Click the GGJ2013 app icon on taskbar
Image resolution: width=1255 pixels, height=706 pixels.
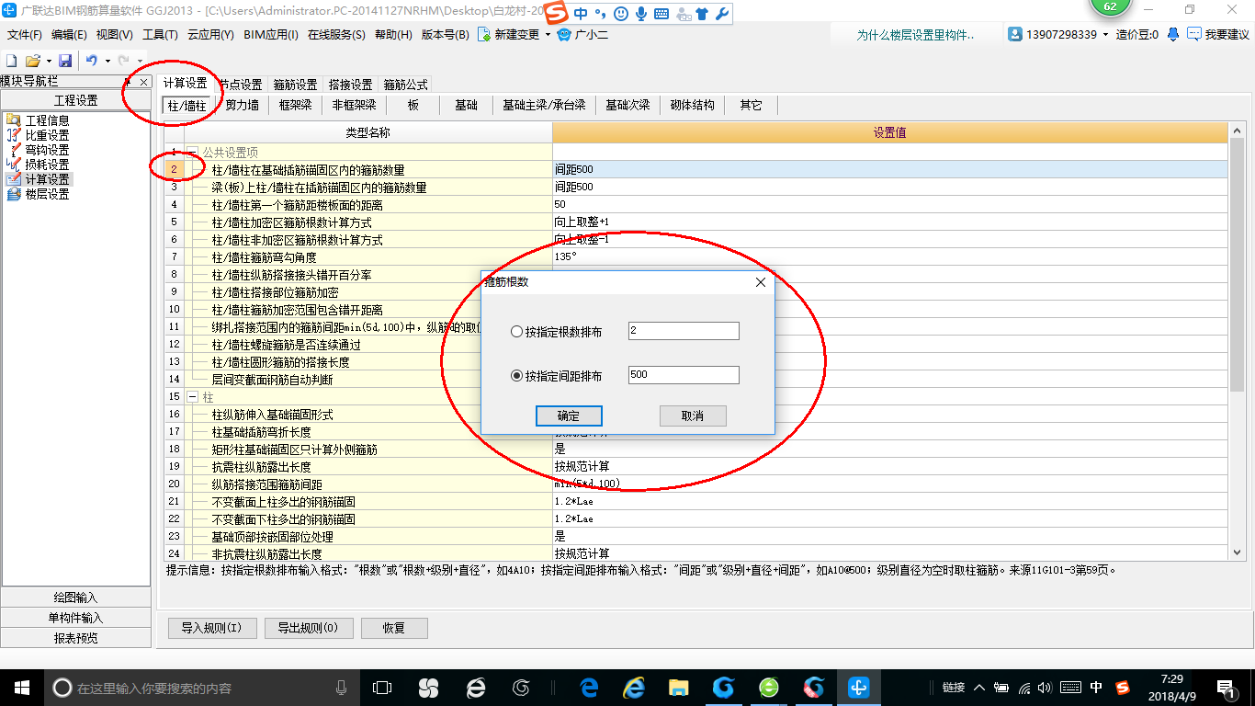point(858,688)
